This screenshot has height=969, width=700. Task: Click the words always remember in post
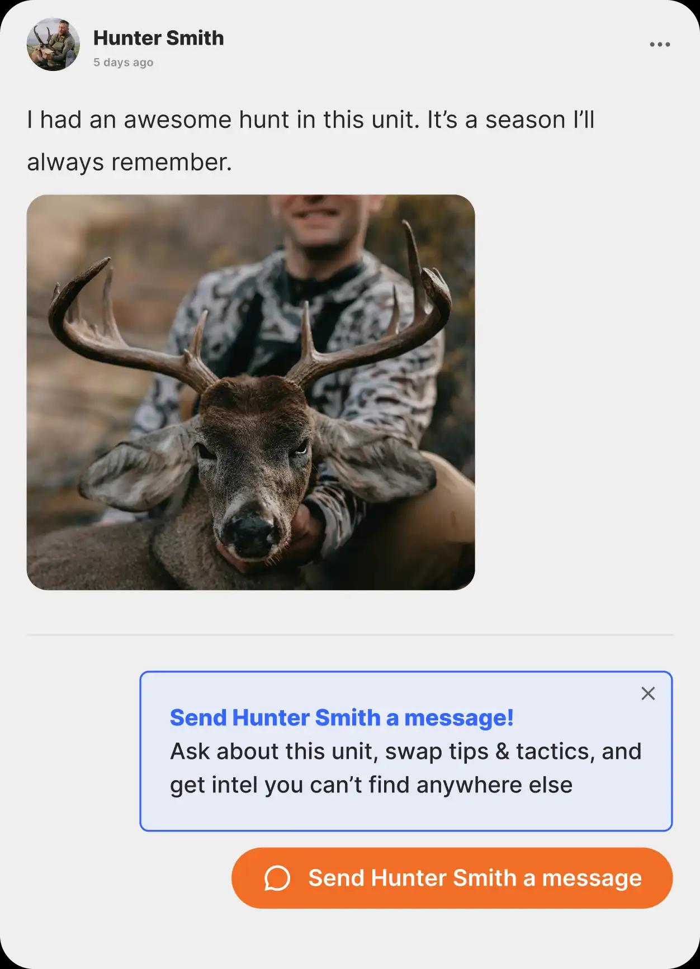click(x=129, y=162)
